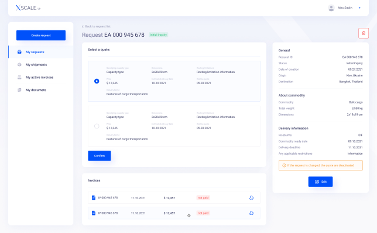Download the second invoice via cloud icon
377x233 pixels.
pos(251,213)
